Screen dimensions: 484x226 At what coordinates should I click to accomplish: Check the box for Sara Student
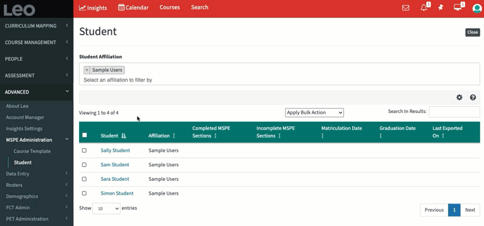pos(84,179)
